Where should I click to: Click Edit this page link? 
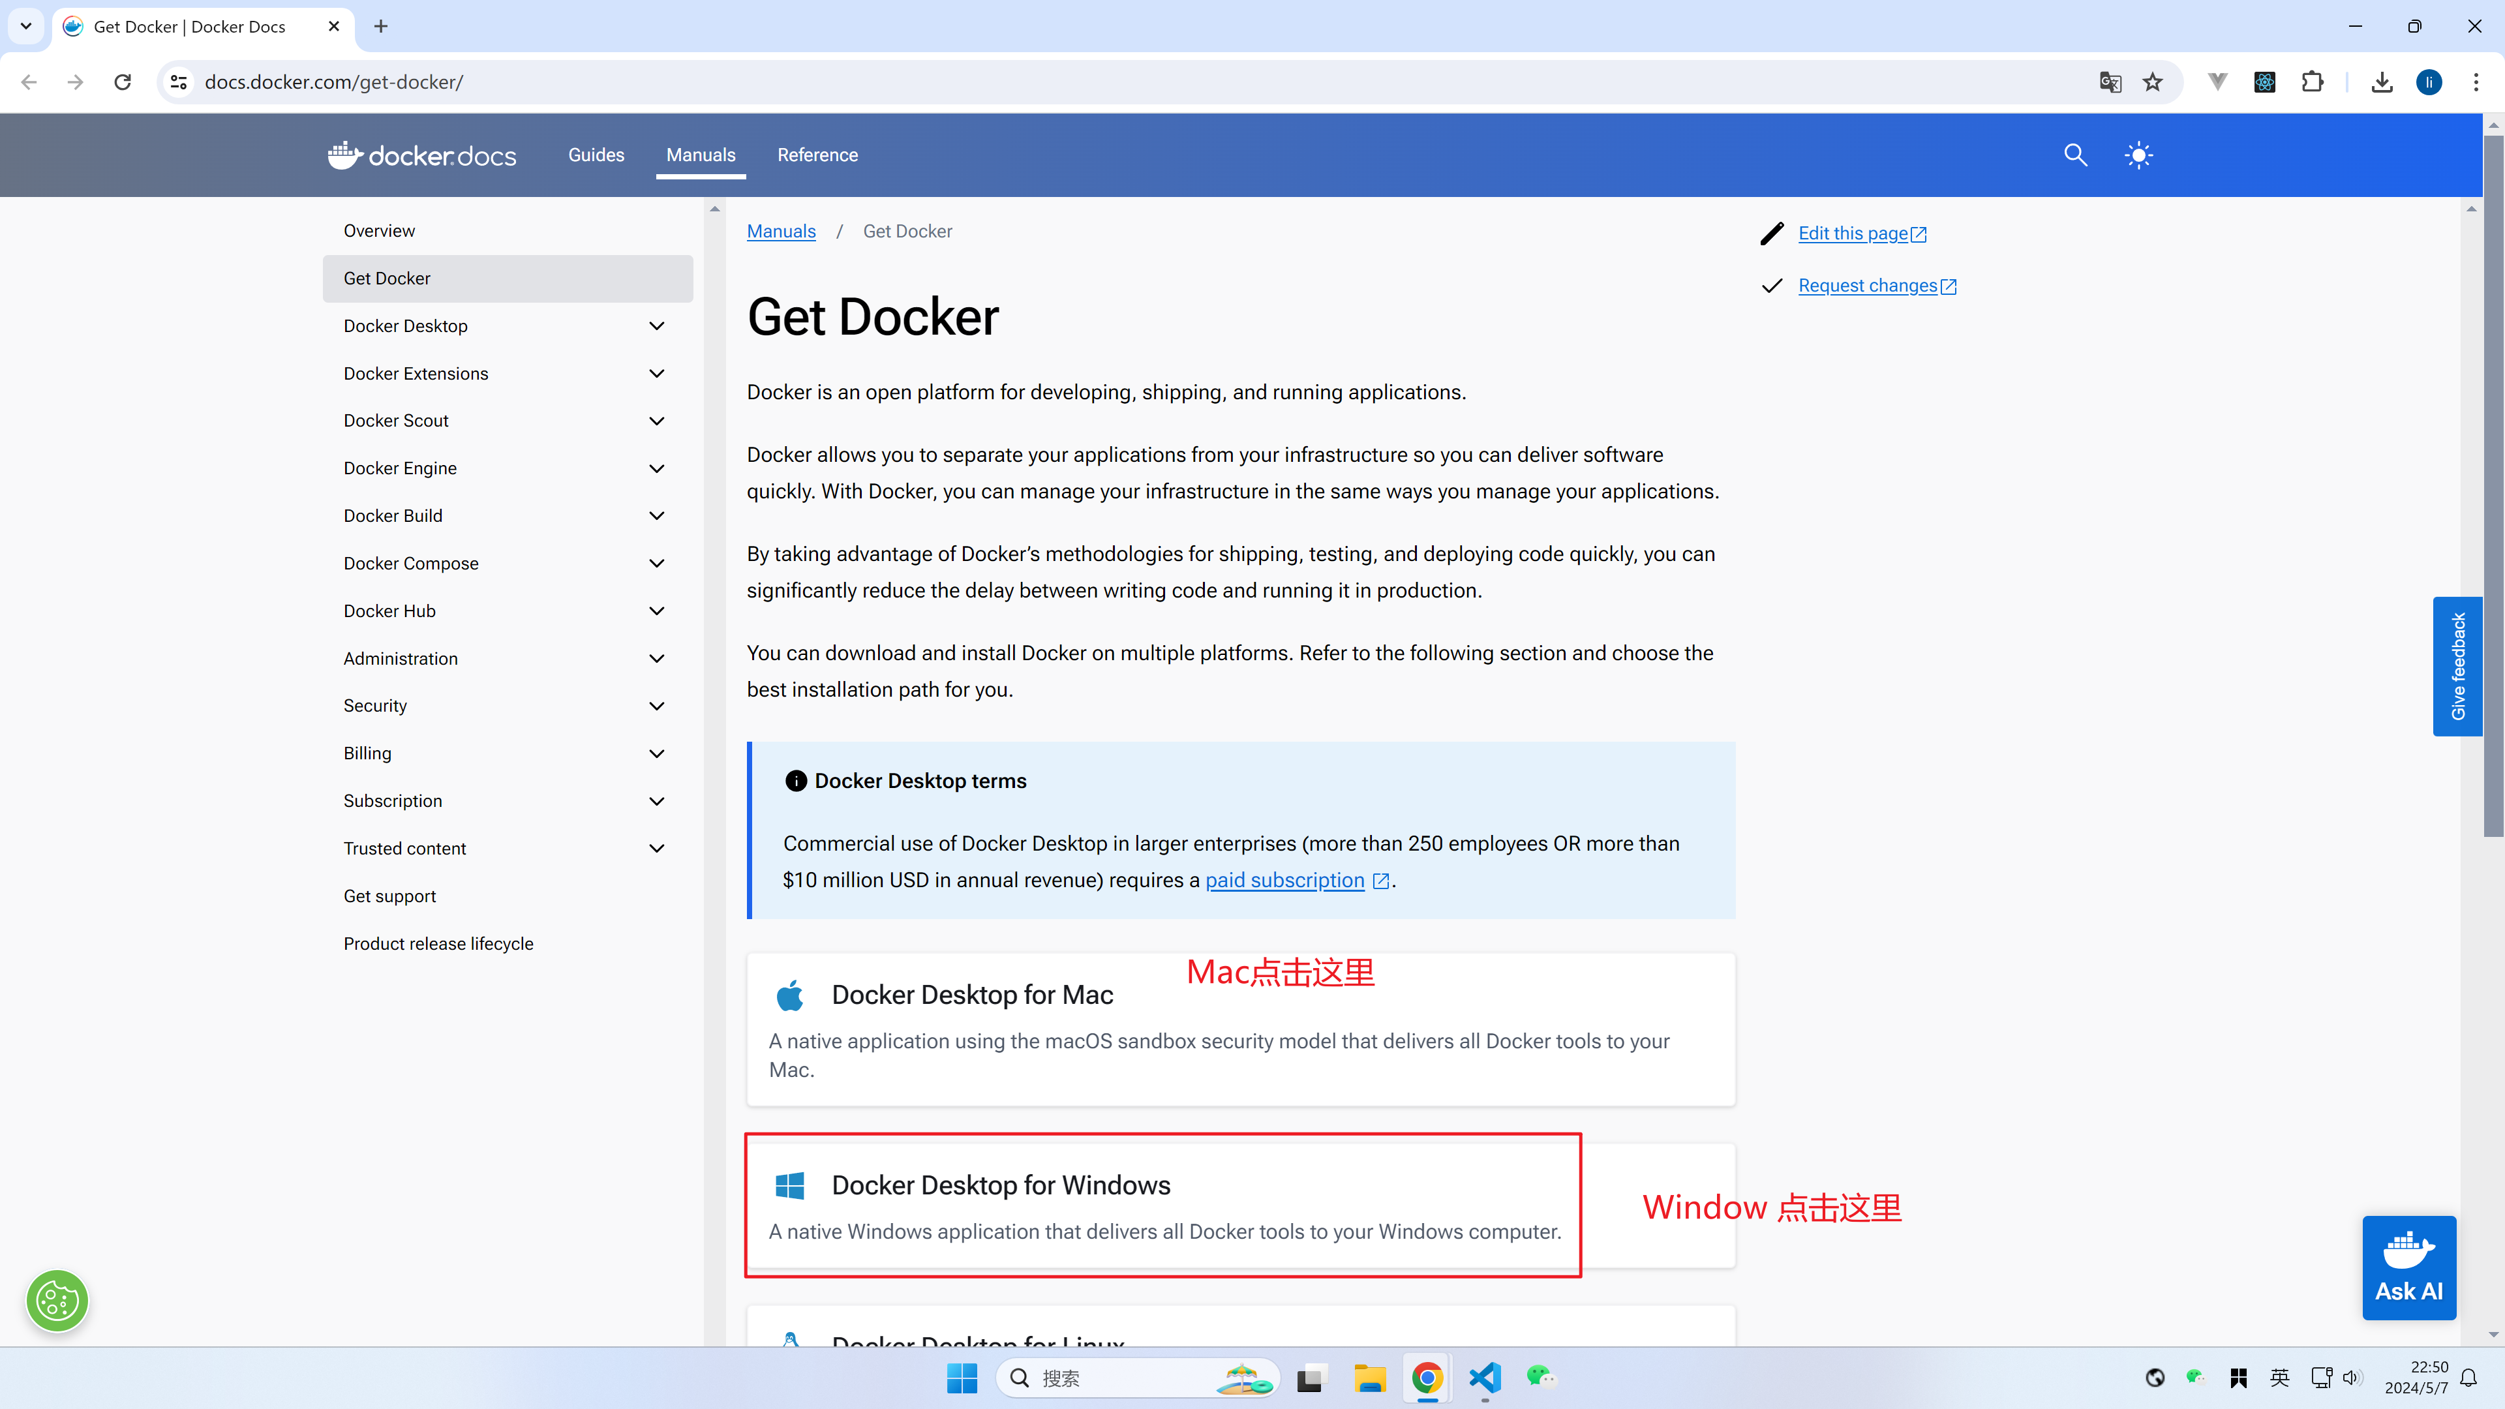click(1862, 234)
